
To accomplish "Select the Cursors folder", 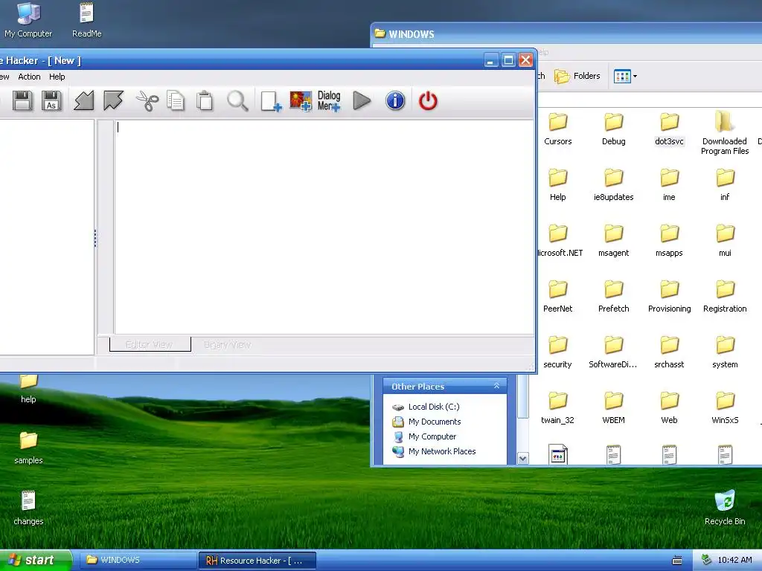I will point(558,129).
